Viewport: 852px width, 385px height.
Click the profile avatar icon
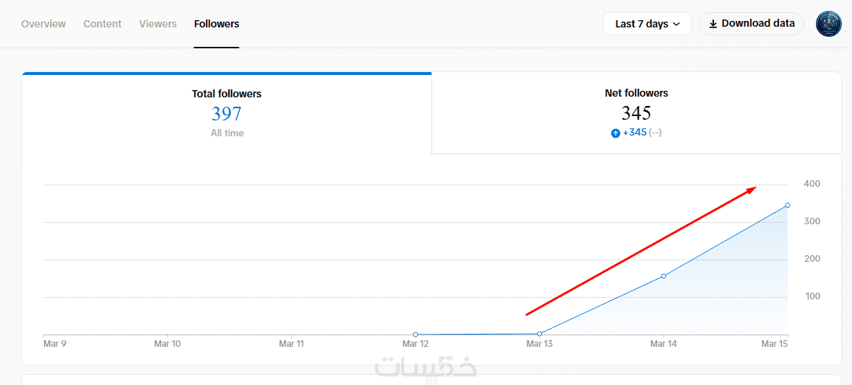tap(828, 24)
